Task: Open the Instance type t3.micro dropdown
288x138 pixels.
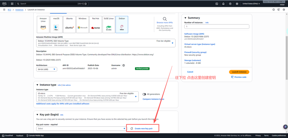Action: pos(87,97)
